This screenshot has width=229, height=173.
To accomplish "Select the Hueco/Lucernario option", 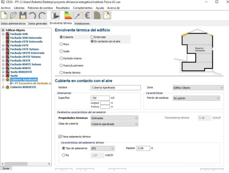I will click(61, 66).
